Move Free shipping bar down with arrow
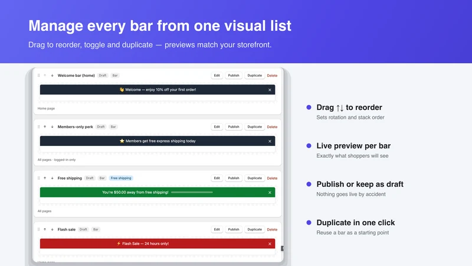 pyautogui.click(x=52, y=178)
